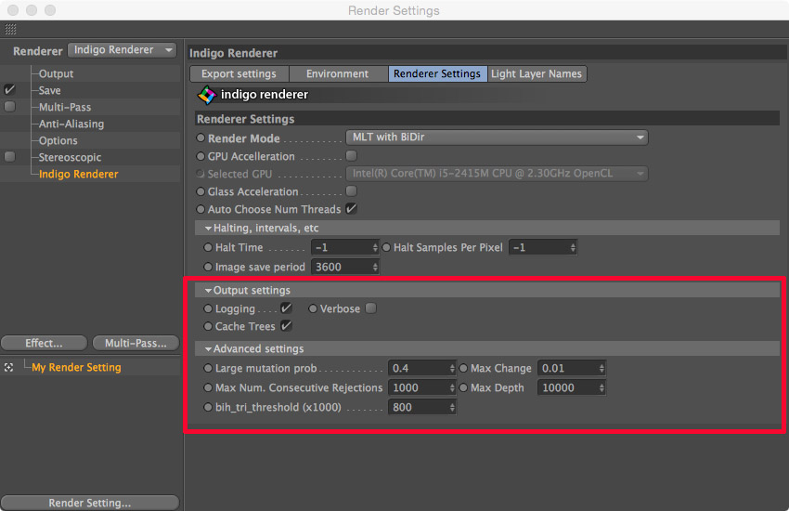Disable the Logging checkbox
The height and width of the screenshot is (511, 789).
[286, 308]
